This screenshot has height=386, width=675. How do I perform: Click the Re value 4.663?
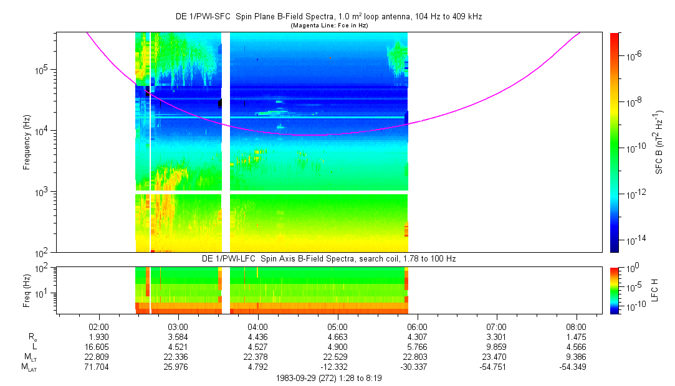click(x=337, y=336)
